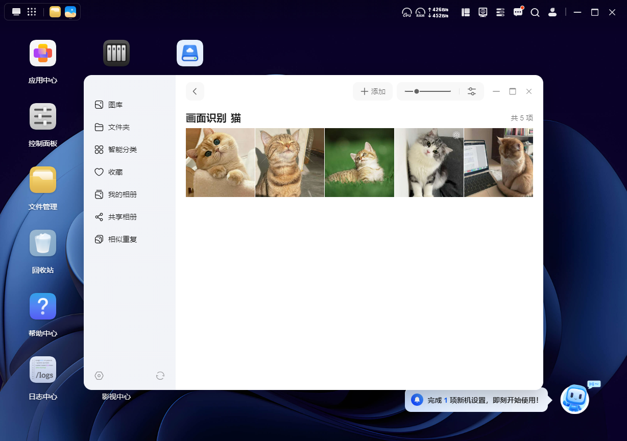627x441 pixels.
Task: Click the 画面识别 猫 heading
Action: pyautogui.click(x=213, y=118)
